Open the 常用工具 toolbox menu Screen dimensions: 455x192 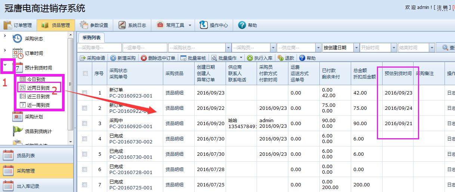coord(170,25)
